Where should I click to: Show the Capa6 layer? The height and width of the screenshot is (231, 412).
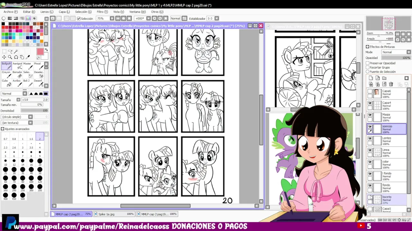coord(370,91)
